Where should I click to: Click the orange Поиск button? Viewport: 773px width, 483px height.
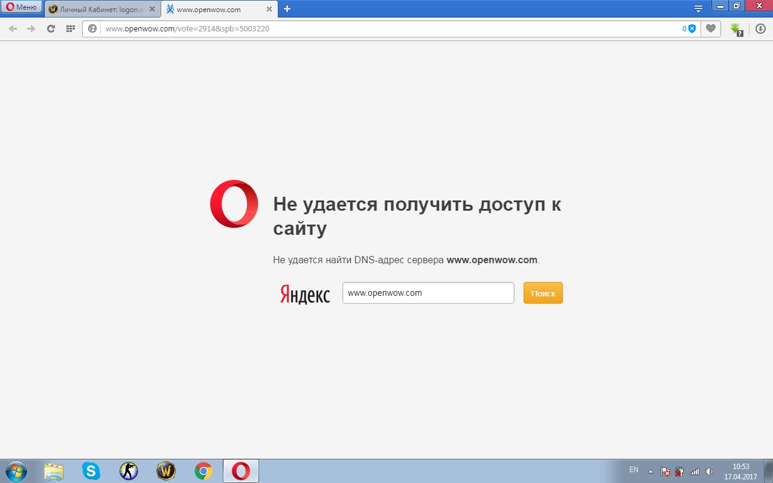(x=543, y=293)
